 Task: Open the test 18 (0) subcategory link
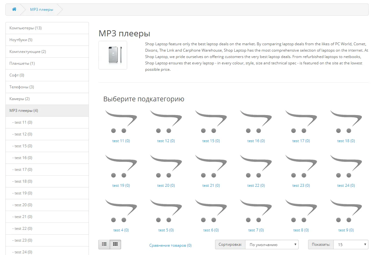point(346,141)
